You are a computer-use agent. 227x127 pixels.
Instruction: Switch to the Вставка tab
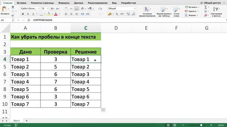(21, 3)
